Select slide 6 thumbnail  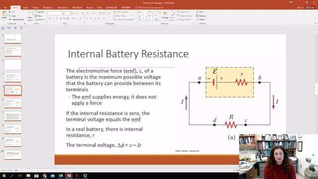[13, 103]
